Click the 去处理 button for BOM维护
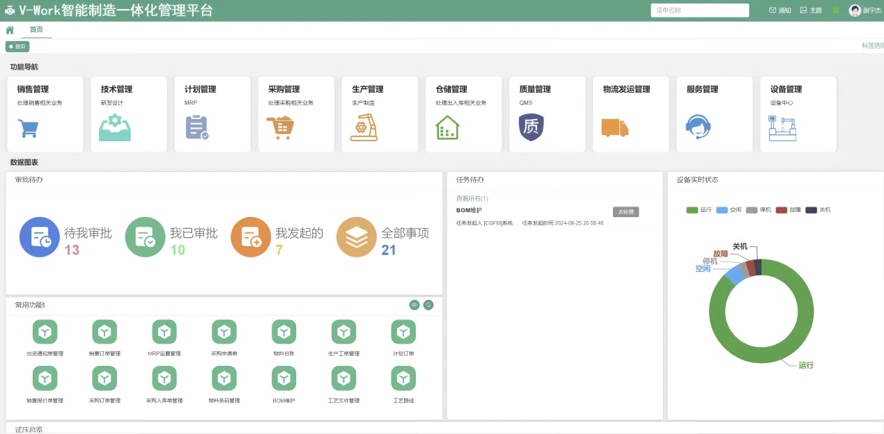884x434 pixels. (x=626, y=211)
